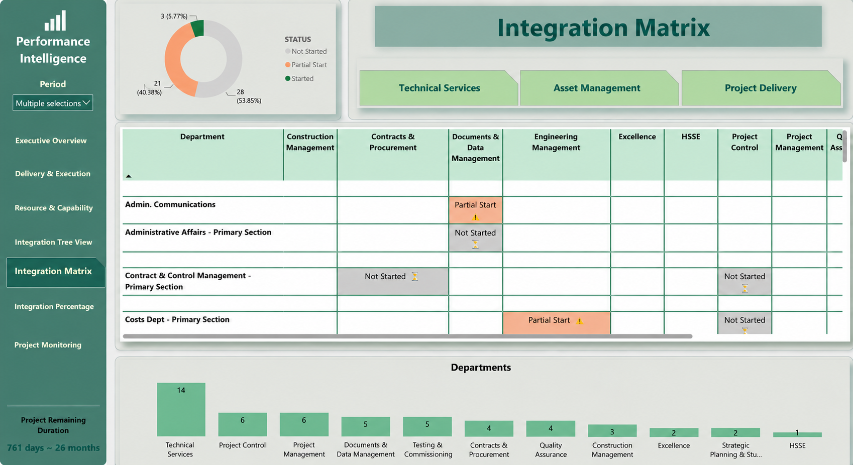Click the Documents & Data Management bar

(366, 426)
